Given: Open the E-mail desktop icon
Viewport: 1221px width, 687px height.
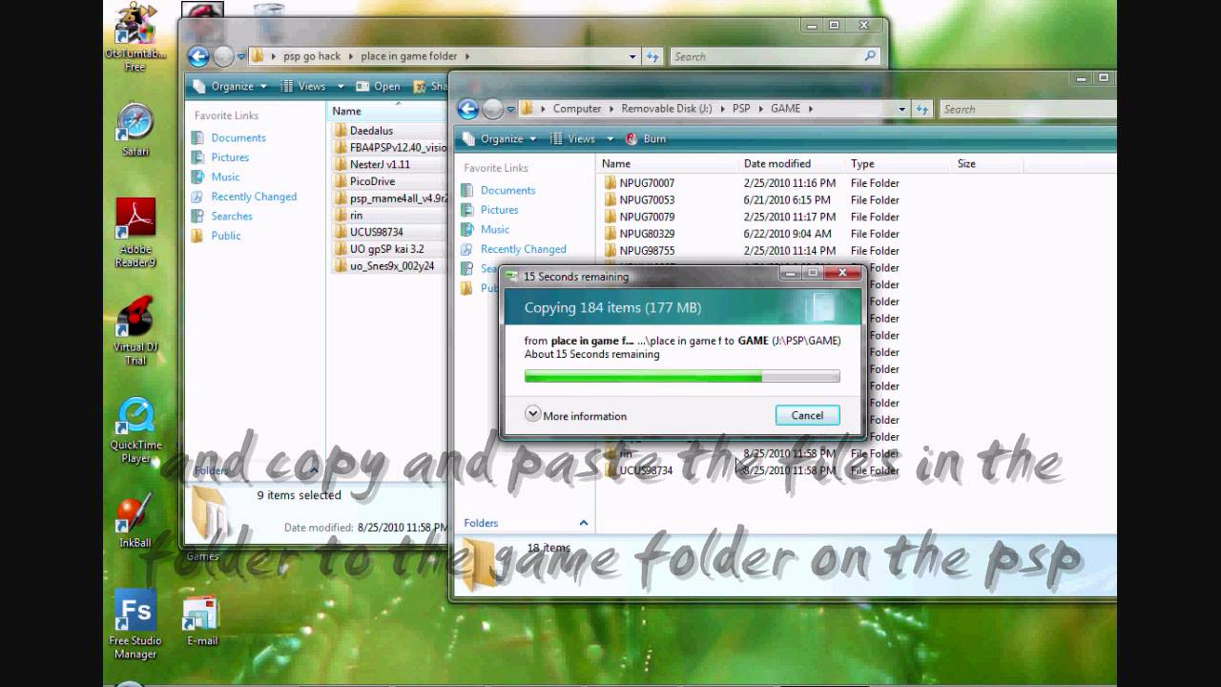Looking at the screenshot, I should (201, 621).
